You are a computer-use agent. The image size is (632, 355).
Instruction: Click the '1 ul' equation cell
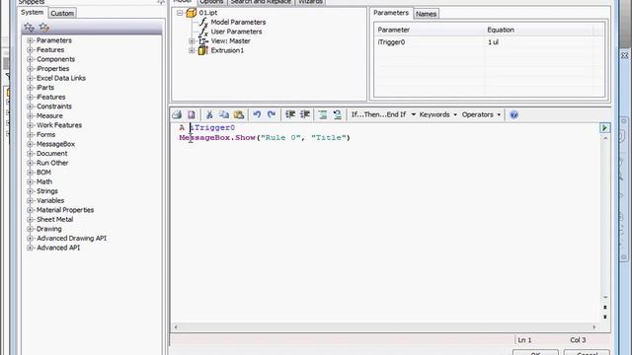click(538, 42)
